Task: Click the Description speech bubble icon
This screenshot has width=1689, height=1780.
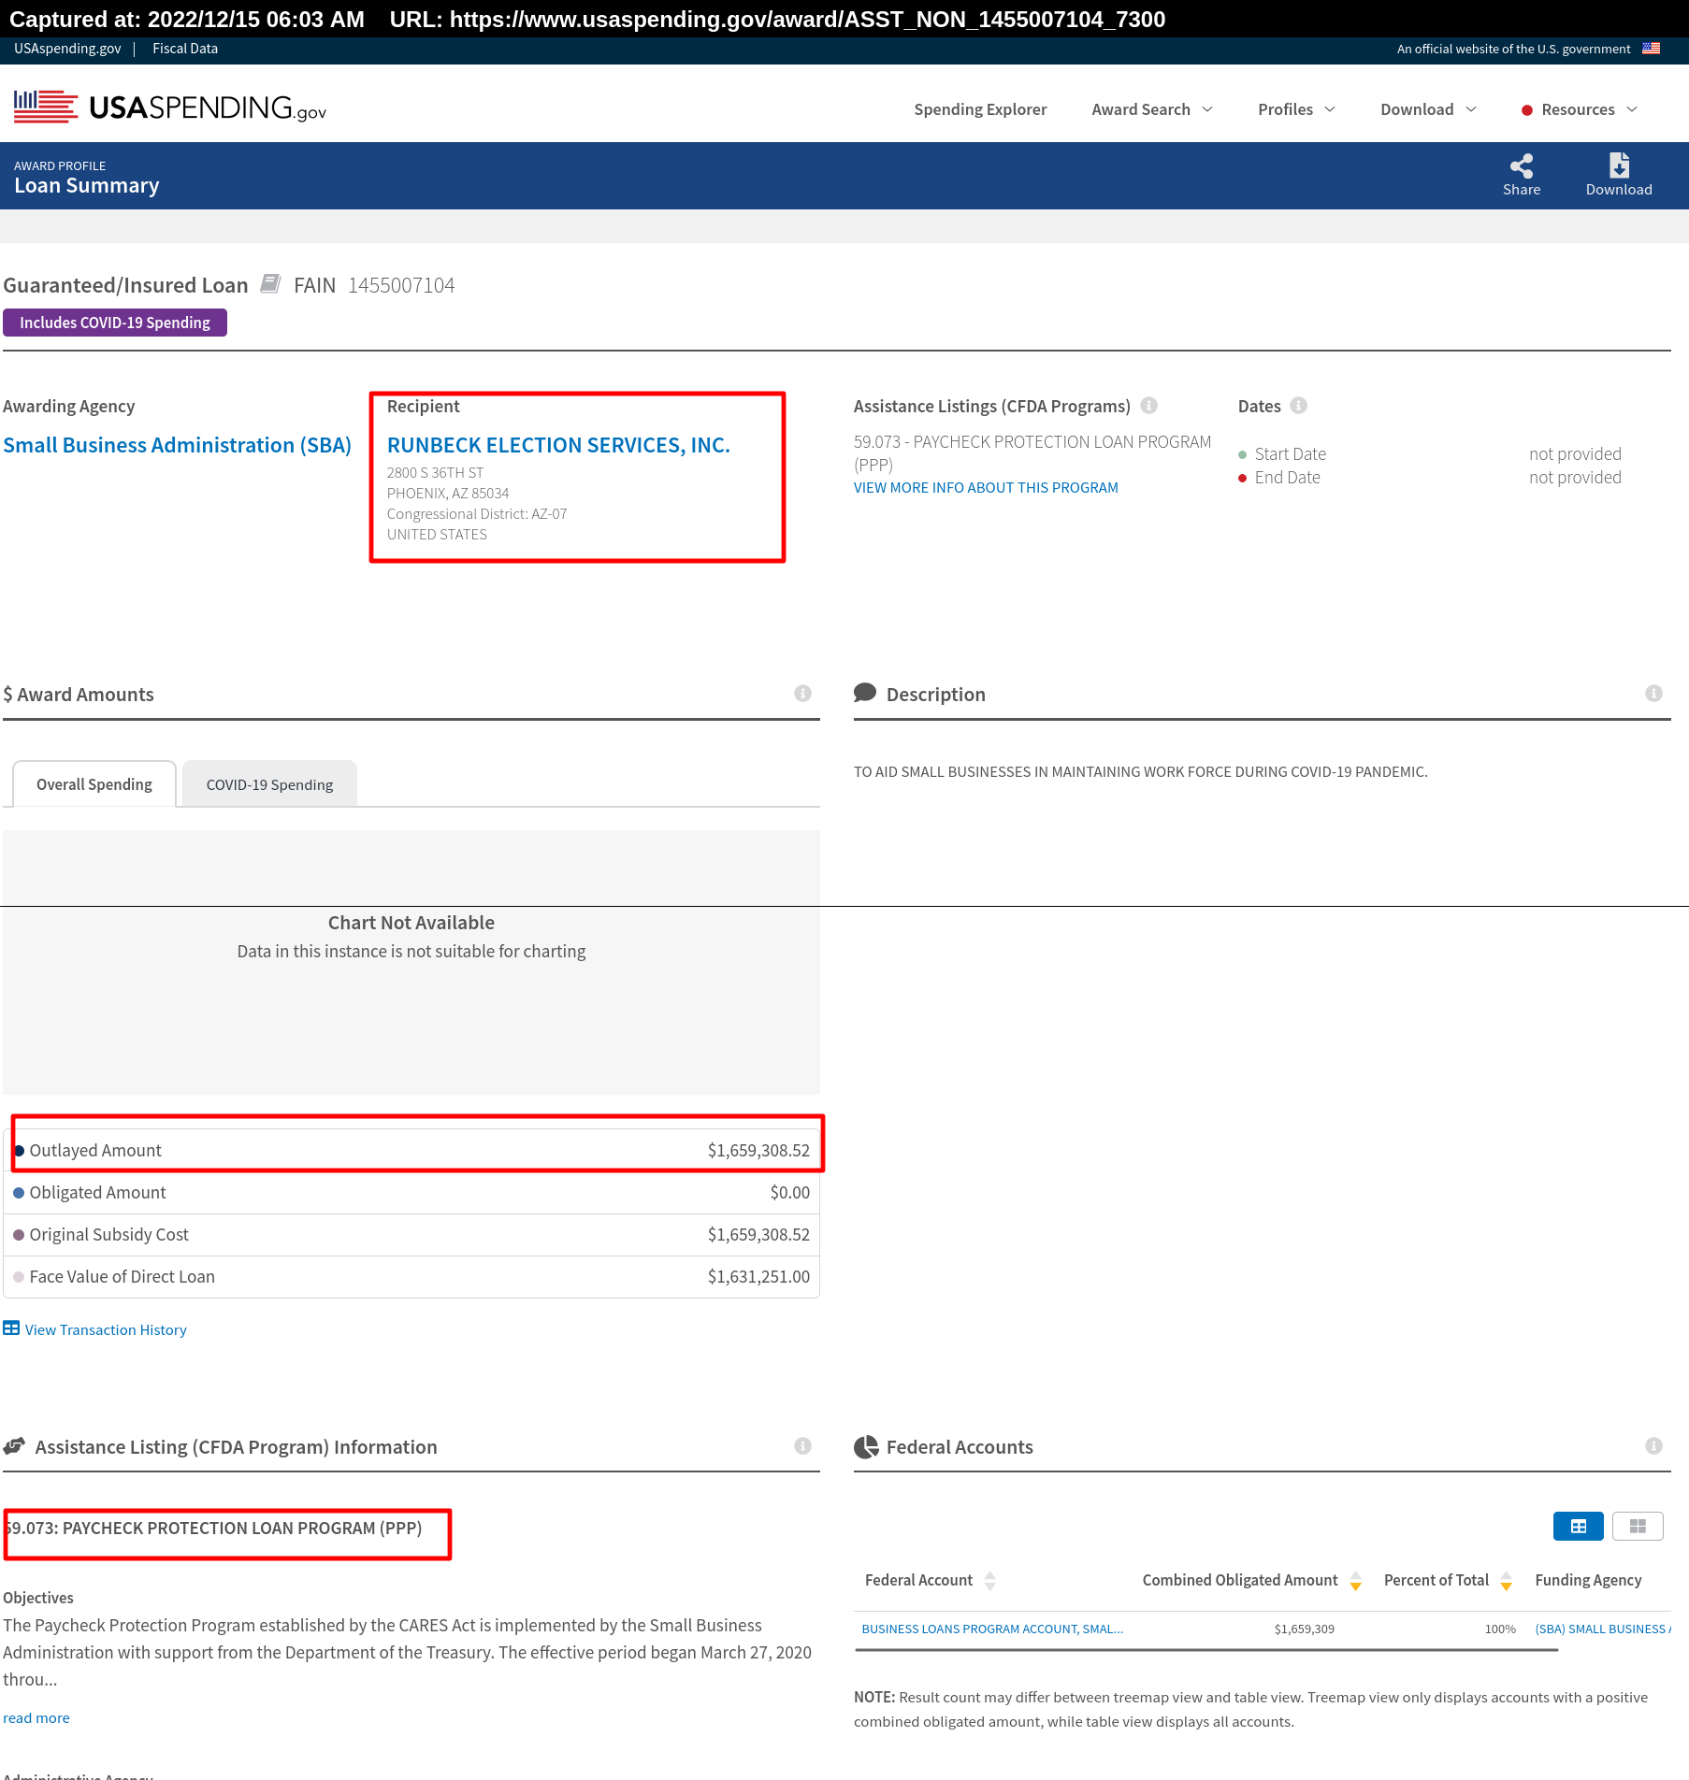Action: 865,693
